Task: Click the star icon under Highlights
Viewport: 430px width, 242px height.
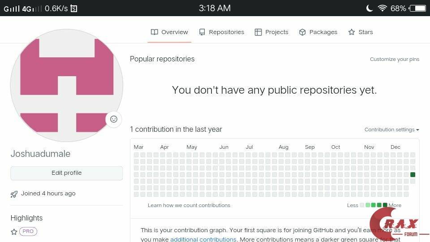Action: (x=14, y=232)
